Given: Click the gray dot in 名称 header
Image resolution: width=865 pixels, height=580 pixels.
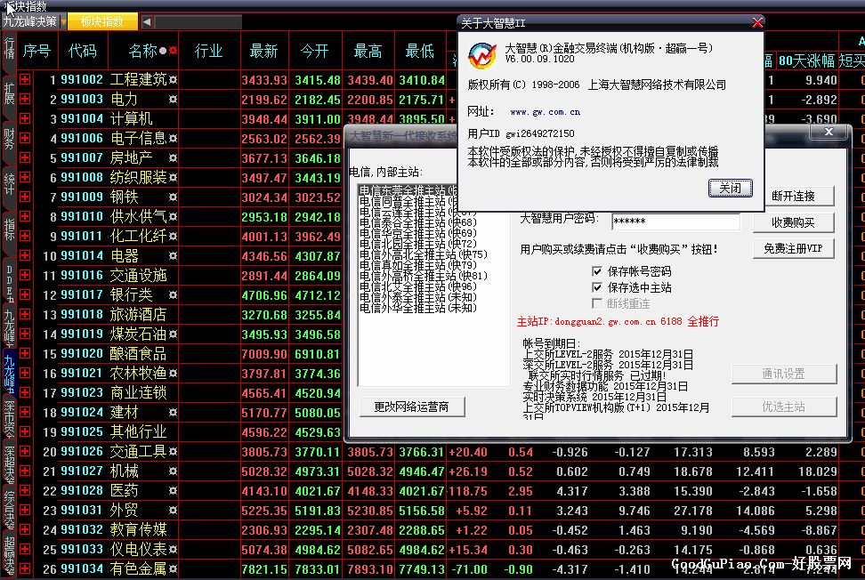Looking at the screenshot, I should 163,51.
